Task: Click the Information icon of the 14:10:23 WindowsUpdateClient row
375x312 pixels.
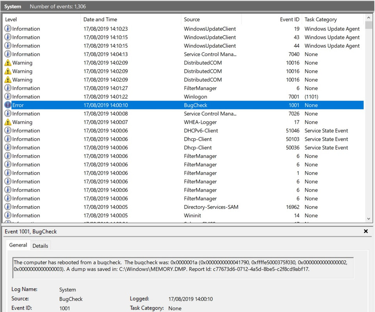Action: [8, 29]
